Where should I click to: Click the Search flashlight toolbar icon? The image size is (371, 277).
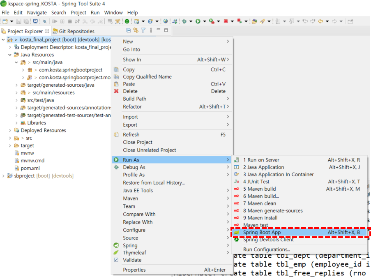tap(262, 21)
